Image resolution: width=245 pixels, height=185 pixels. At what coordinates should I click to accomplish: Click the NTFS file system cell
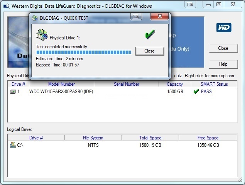[93, 145]
